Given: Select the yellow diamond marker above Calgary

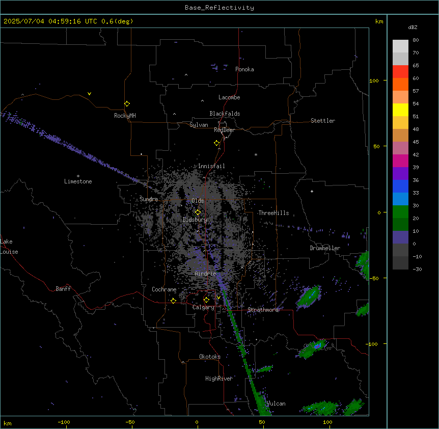Looking at the screenshot, I should coord(206,300).
